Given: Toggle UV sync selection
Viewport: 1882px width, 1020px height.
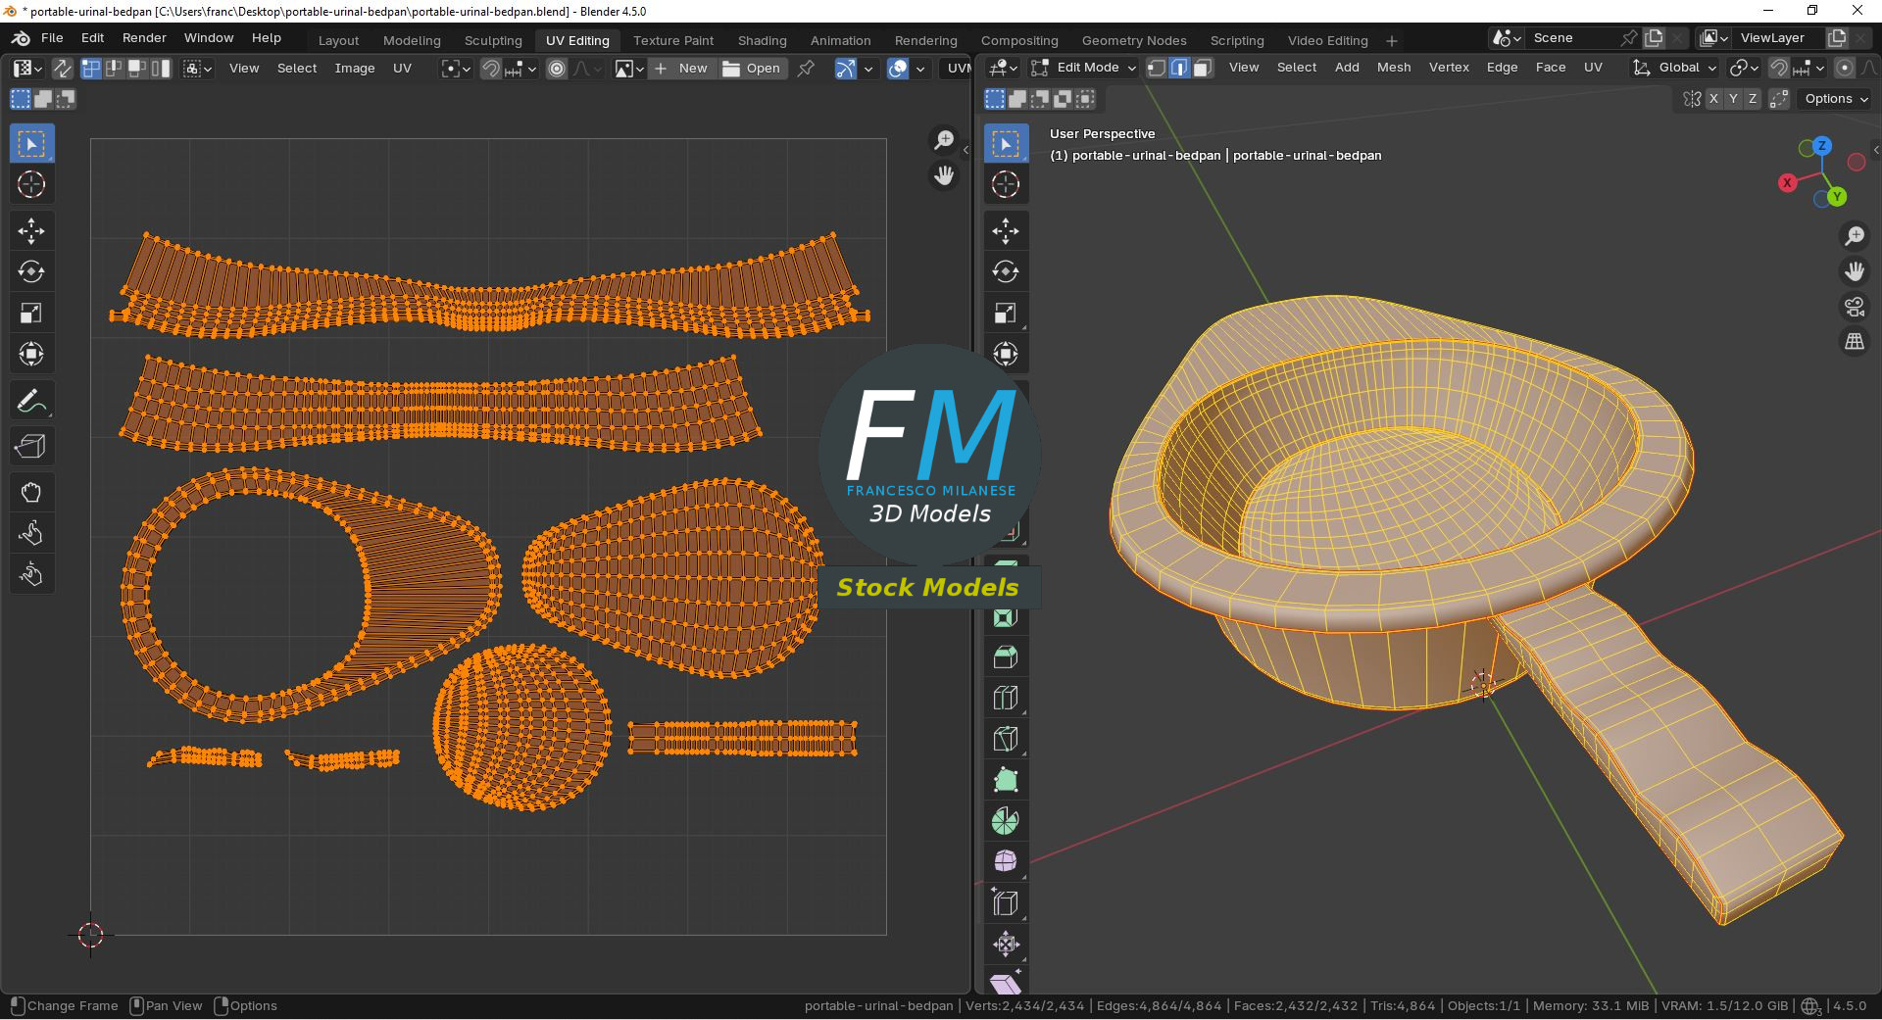Looking at the screenshot, I should point(62,69).
